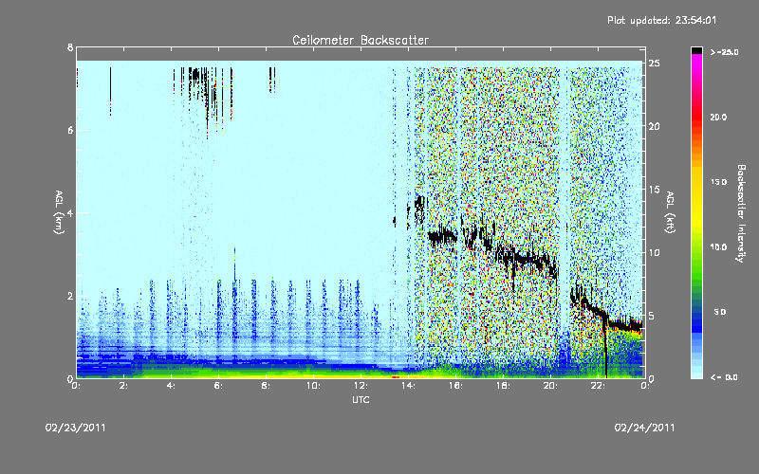Click the 20: hour tick label
This screenshot has width=759, height=474.
point(551,386)
